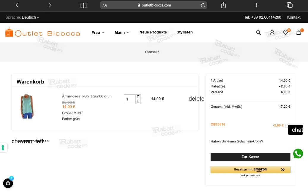Click the struck-through 35,00 € price
The width and height of the screenshot is (308, 193).
(x=69, y=102)
